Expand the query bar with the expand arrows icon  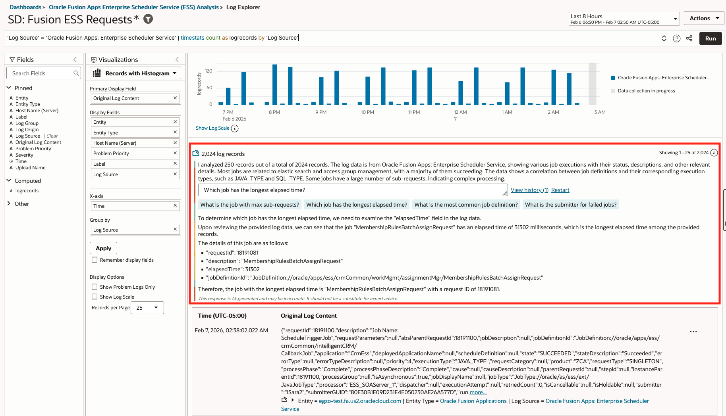tap(664, 38)
